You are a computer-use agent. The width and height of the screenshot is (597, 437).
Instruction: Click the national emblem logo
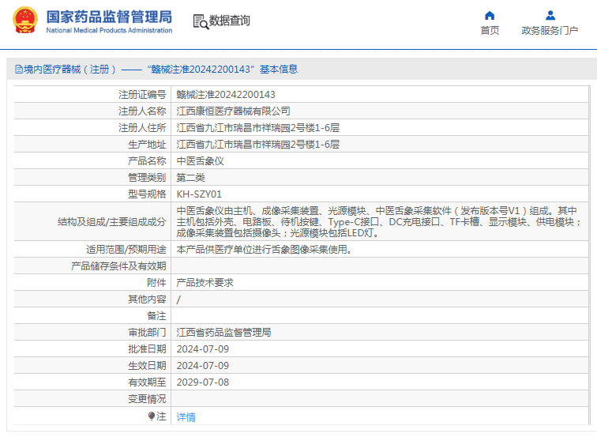click(x=25, y=21)
